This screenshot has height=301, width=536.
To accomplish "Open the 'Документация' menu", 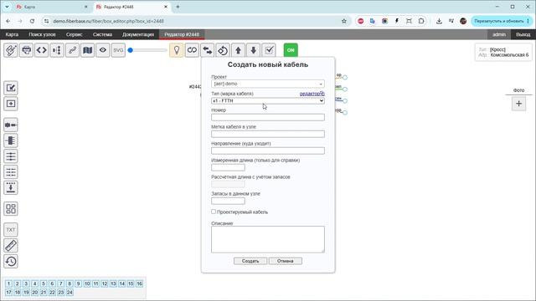I will [138, 34].
